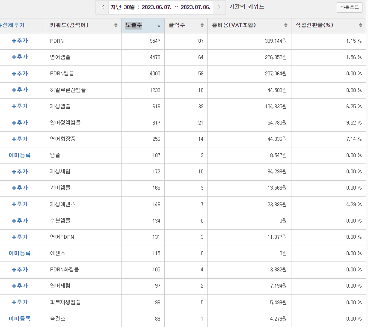Click cost value 309,144원

pos(276,41)
